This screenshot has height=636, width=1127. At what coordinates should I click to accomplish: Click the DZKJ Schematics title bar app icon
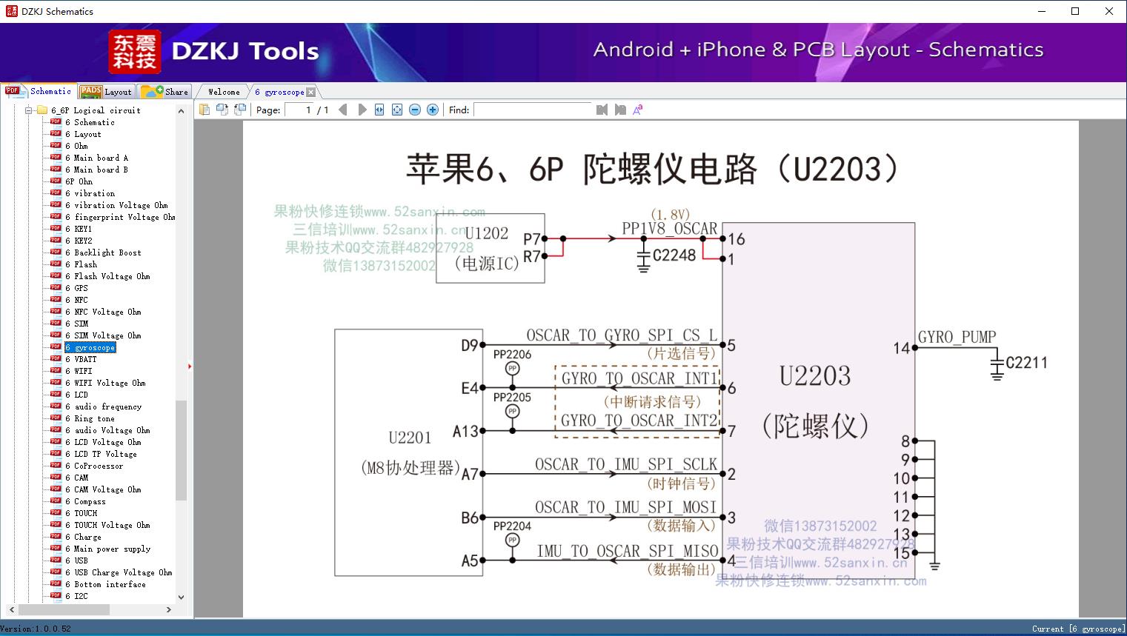pos(11,11)
